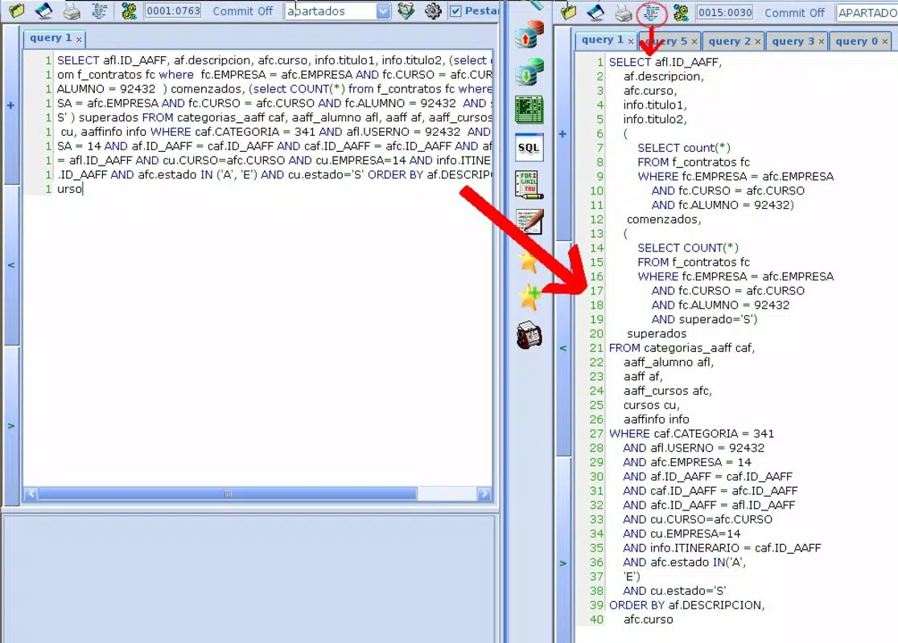Click 'comenzados,' on line 12
Viewport: 898px width, 643px height.
[x=664, y=219]
